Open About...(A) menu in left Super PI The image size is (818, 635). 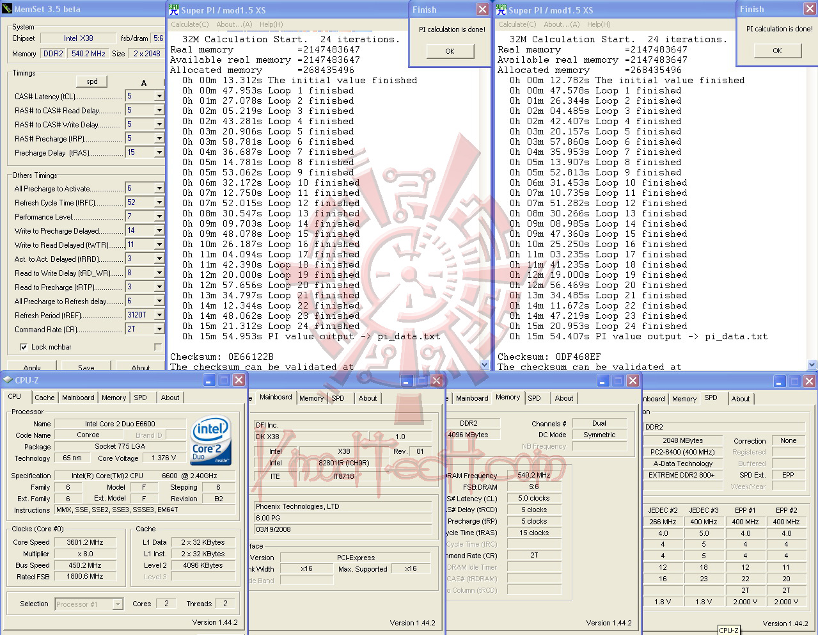point(234,24)
